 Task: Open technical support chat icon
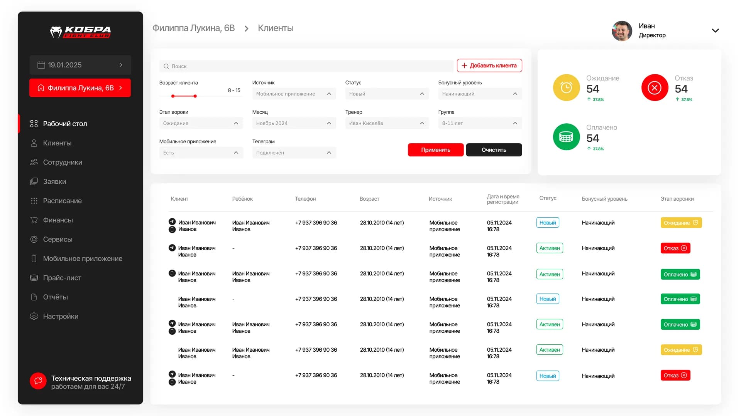click(x=38, y=381)
